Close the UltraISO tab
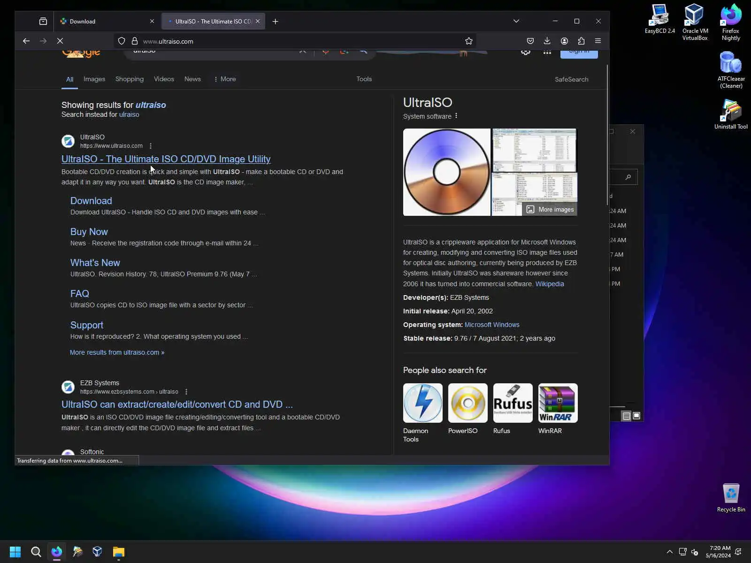751x563 pixels. (258, 21)
